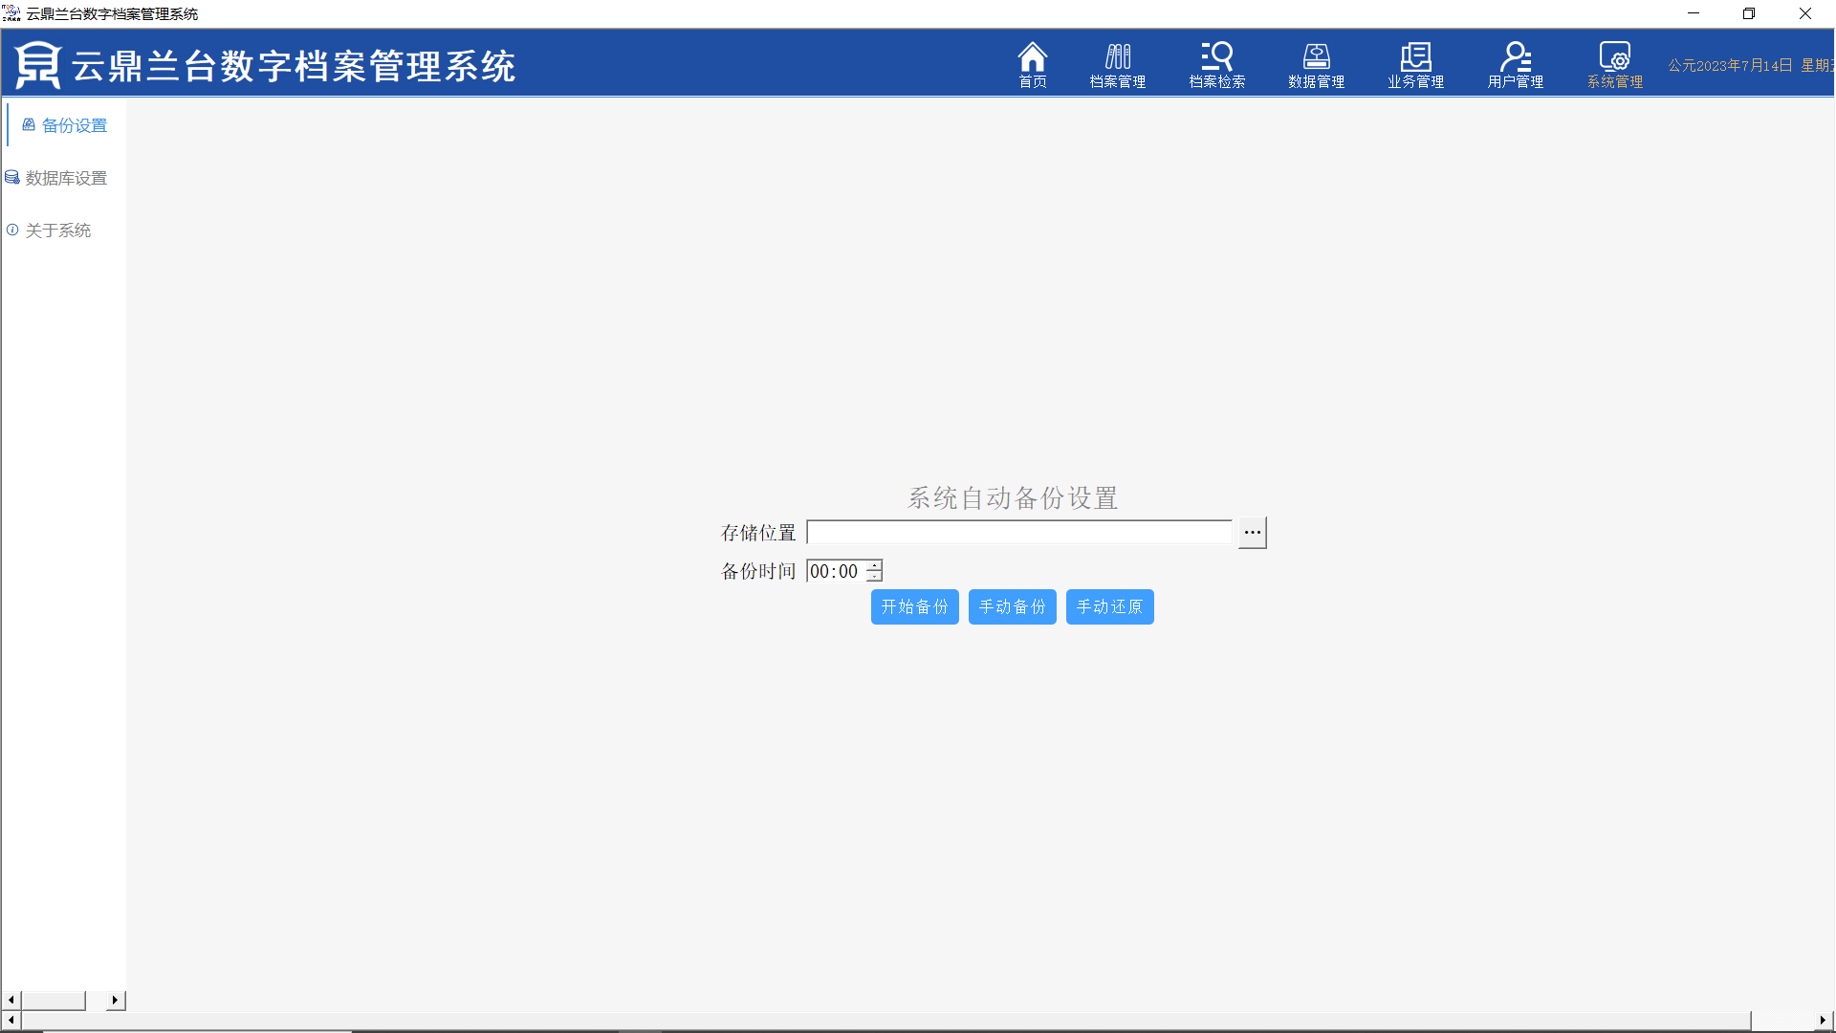Open the 系统管理 system management icon
1836x1033 pixels.
[1614, 65]
